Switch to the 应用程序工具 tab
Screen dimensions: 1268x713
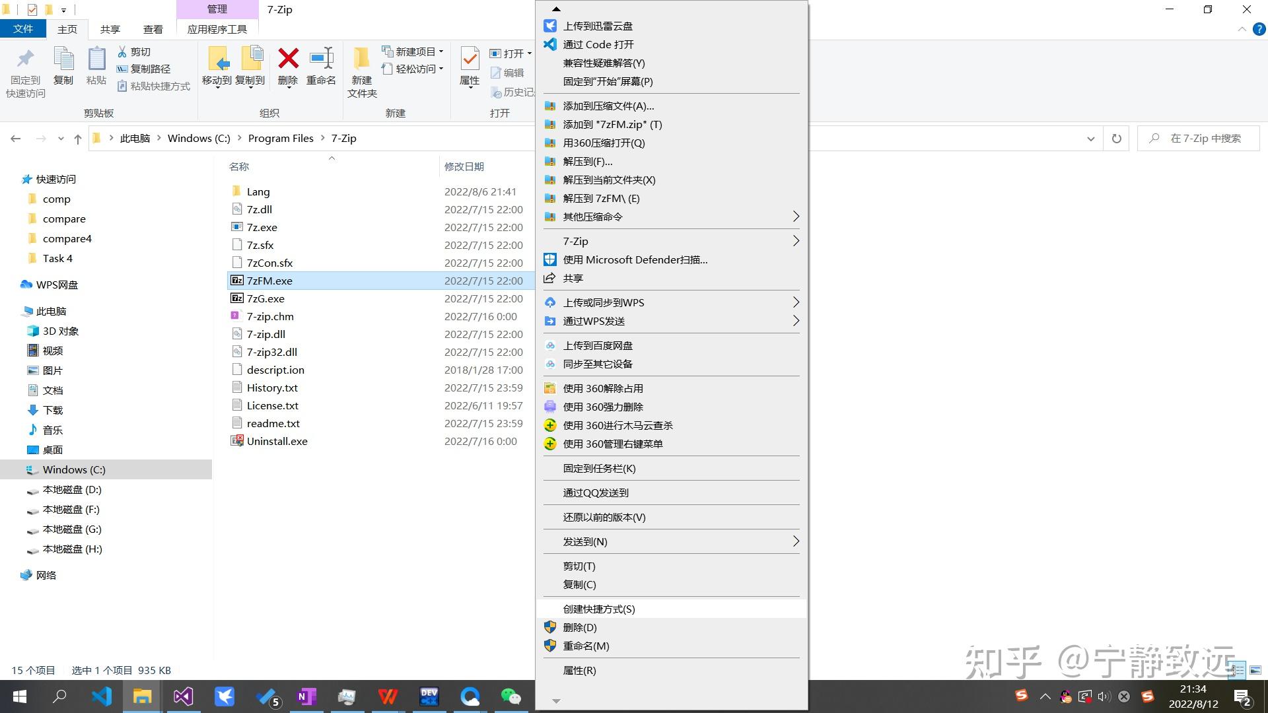217,29
